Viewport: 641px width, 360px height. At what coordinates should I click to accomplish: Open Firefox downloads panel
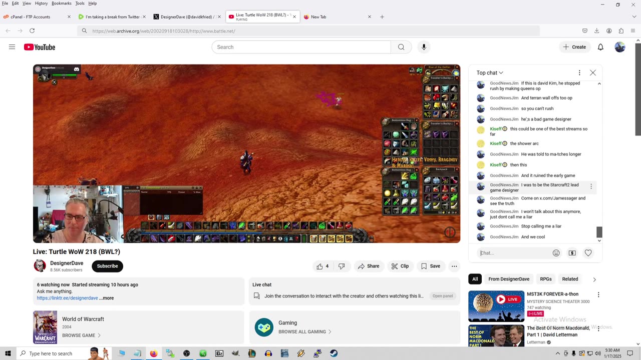(597, 31)
